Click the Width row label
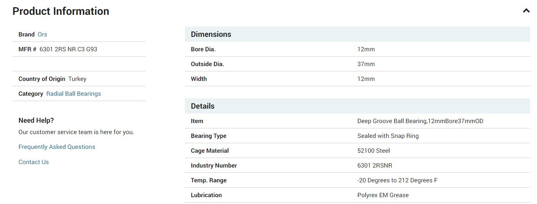The height and width of the screenshot is (204, 537). 199,79
